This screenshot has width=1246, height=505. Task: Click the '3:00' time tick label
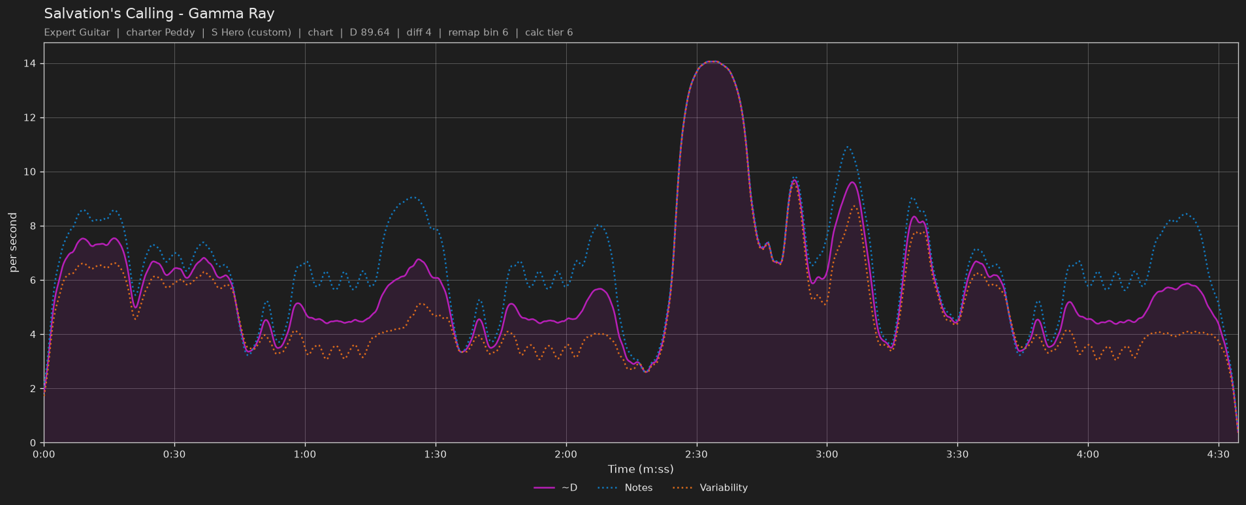[x=827, y=454]
